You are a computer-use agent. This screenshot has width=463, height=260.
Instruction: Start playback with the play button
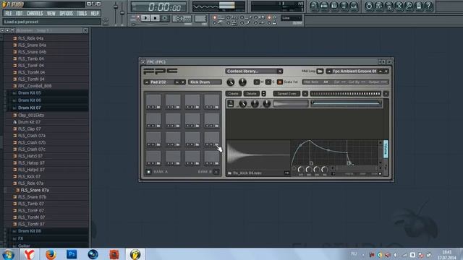point(145,18)
